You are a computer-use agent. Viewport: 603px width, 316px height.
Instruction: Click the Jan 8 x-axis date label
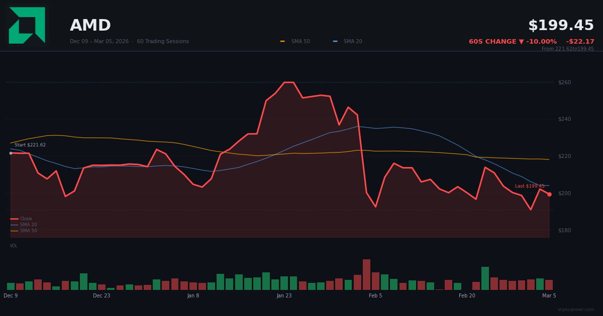coord(193,296)
